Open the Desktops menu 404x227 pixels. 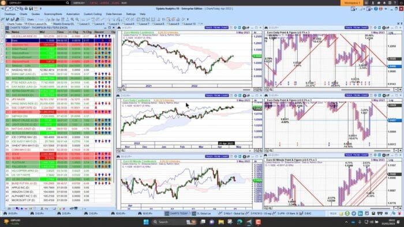(10, 14)
